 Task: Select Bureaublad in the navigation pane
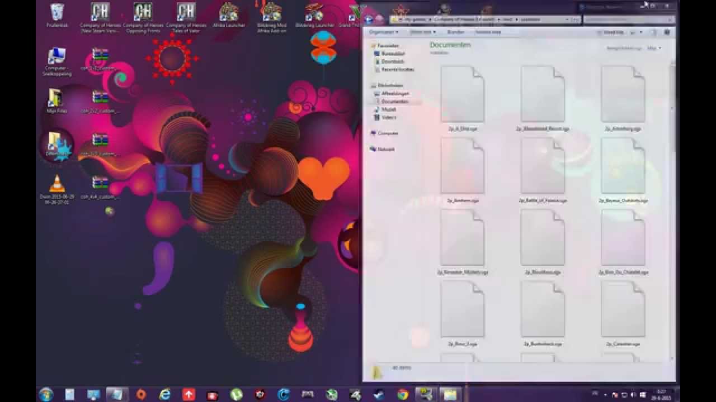tap(393, 54)
